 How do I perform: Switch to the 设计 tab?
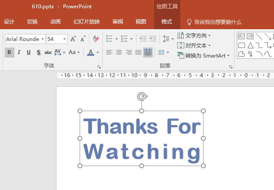click(x=9, y=22)
